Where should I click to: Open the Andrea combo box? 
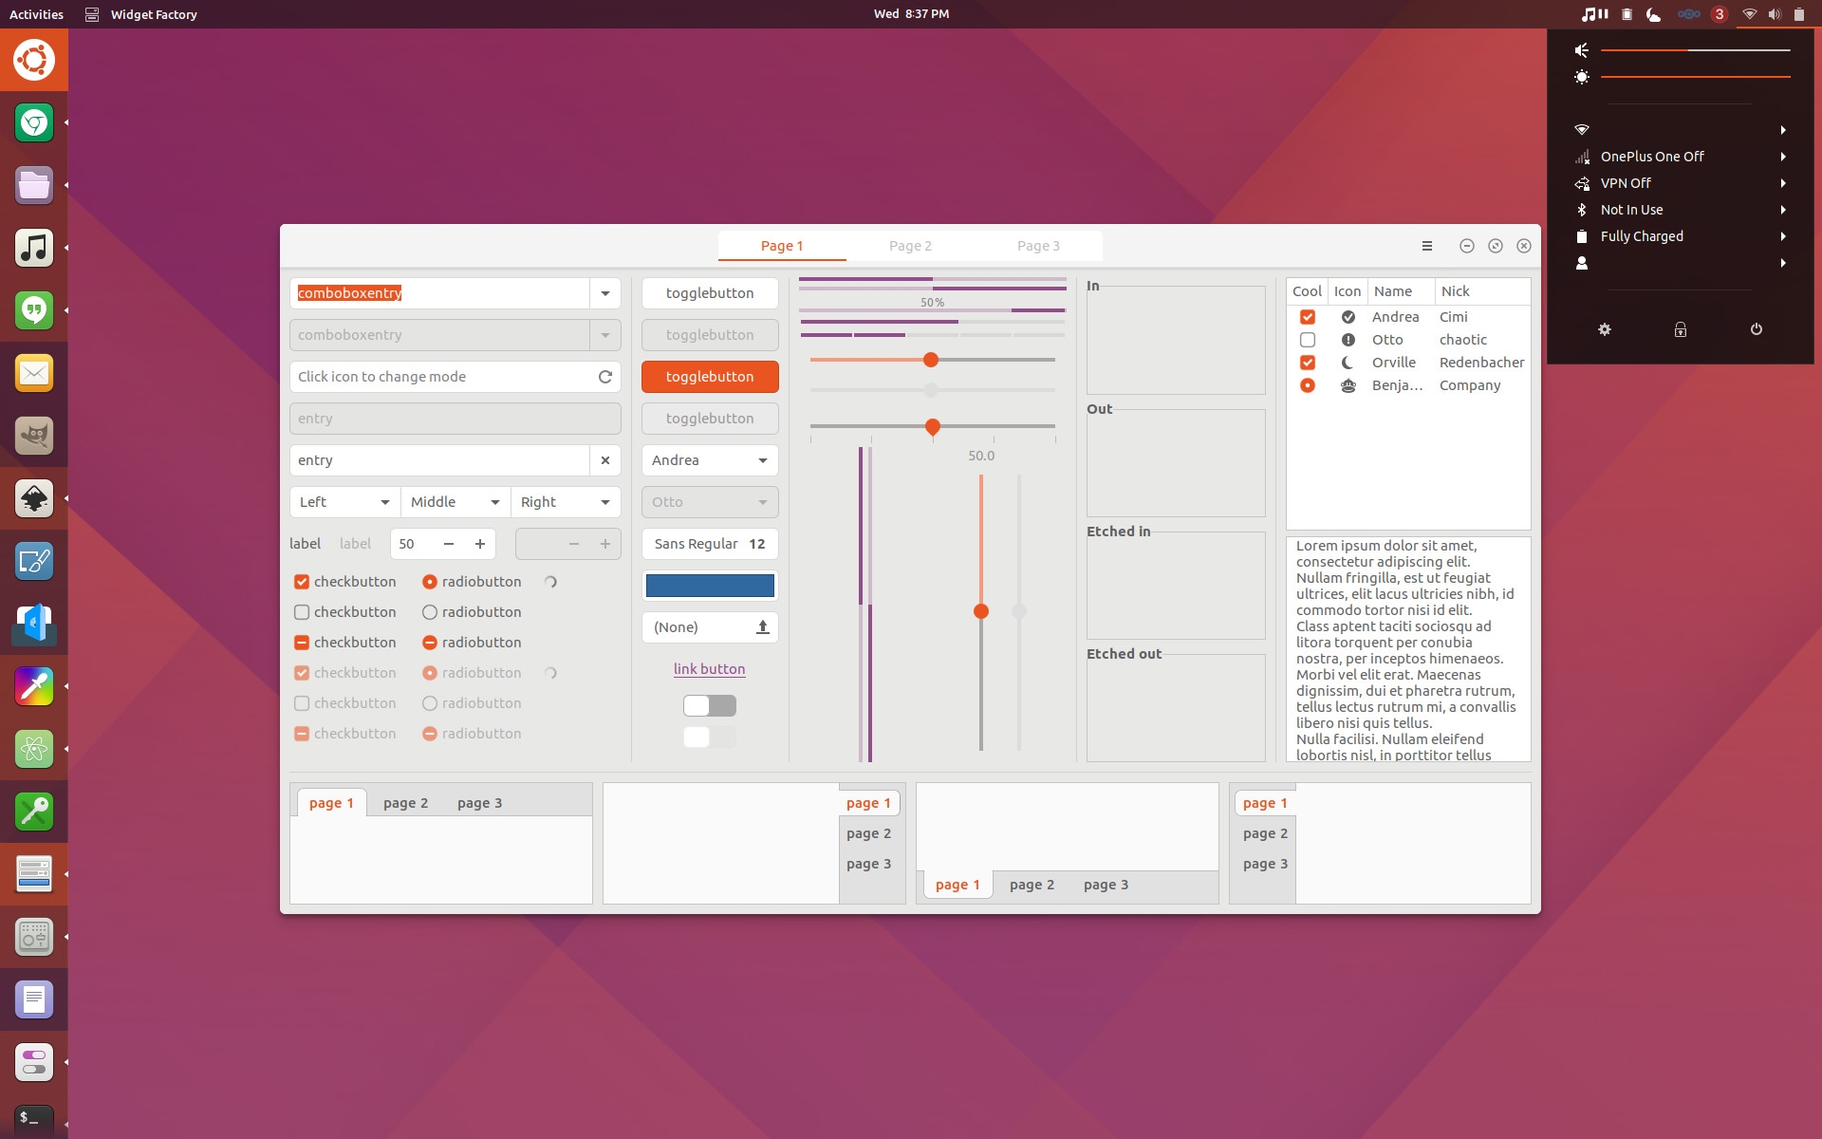coord(710,460)
